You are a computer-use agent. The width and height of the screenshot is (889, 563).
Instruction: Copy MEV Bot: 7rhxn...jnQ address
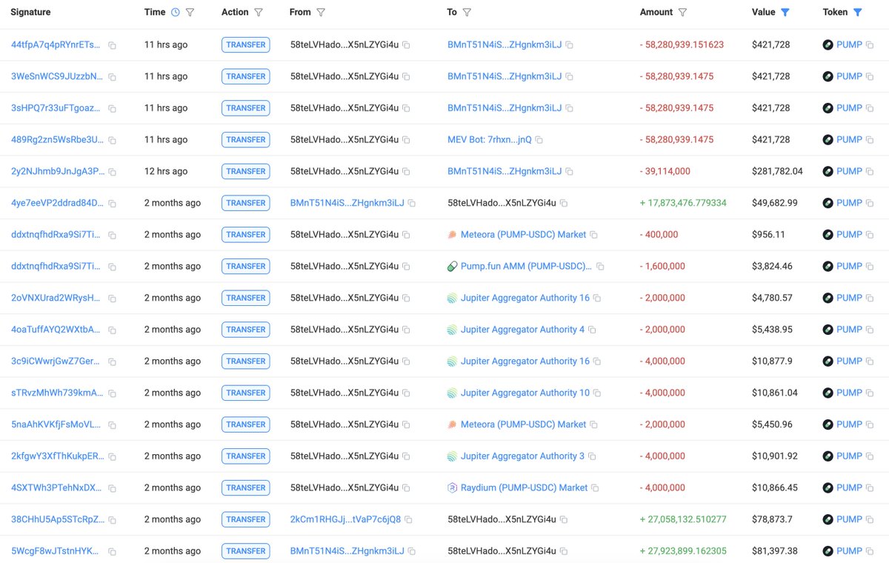(x=539, y=140)
